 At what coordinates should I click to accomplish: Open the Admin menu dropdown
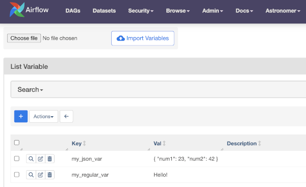(x=213, y=11)
